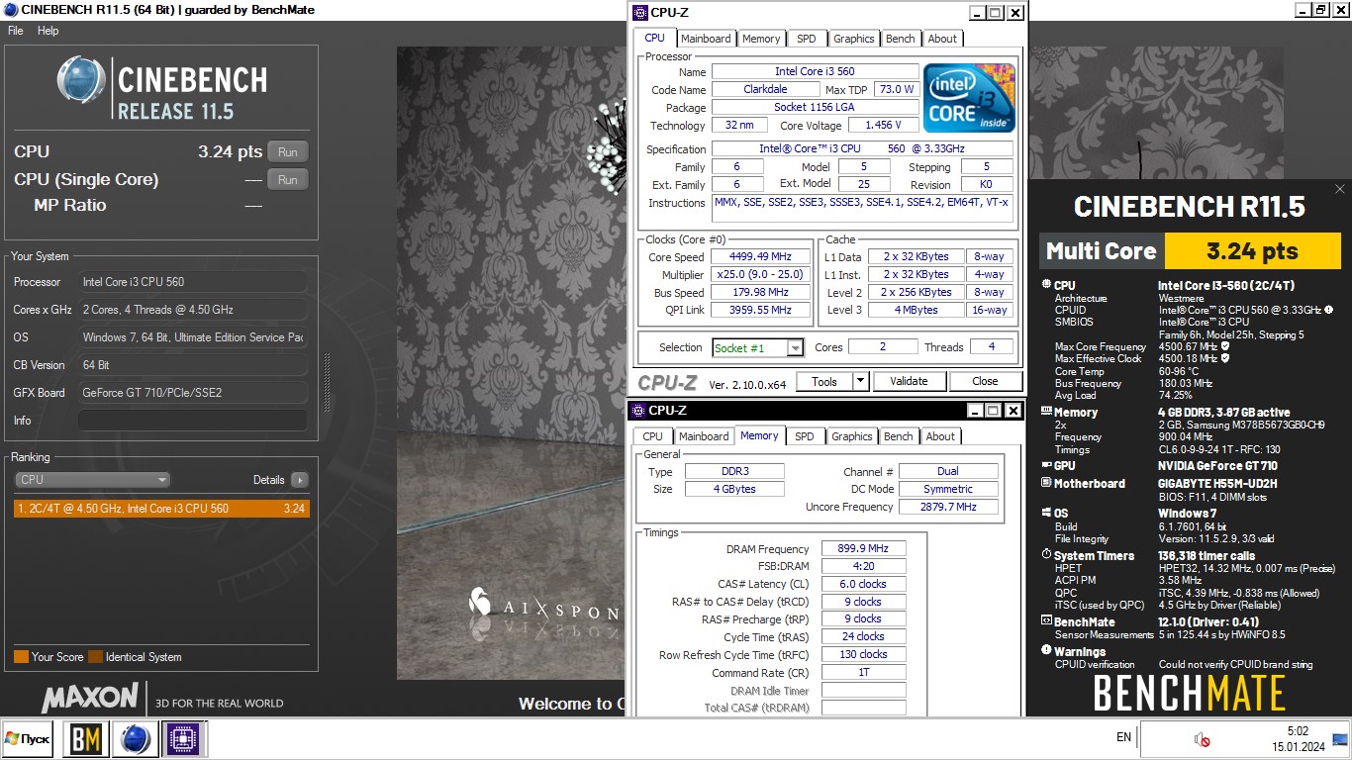Select ranking row '2C/4T @ 4.50 GHz, Intel Core i3 CPU 560'
Screen dimensions: 1352x760
[162, 509]
